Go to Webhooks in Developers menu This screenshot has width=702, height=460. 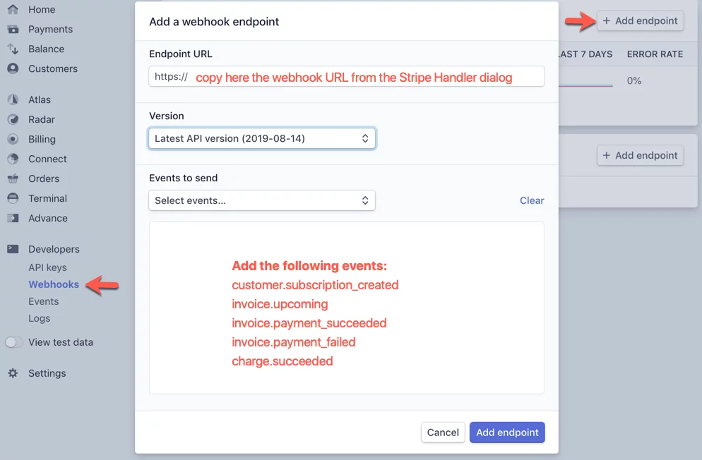(54, 285)
